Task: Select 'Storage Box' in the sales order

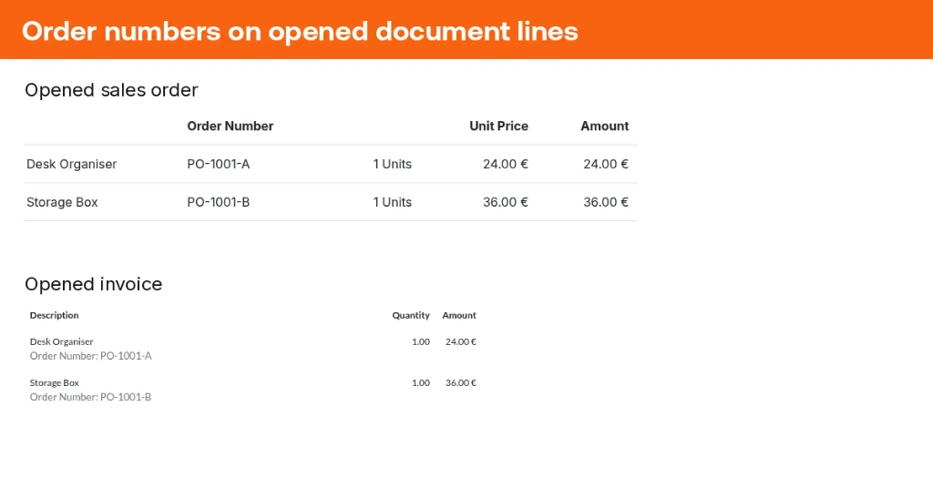Action: (x=62, y=202)
